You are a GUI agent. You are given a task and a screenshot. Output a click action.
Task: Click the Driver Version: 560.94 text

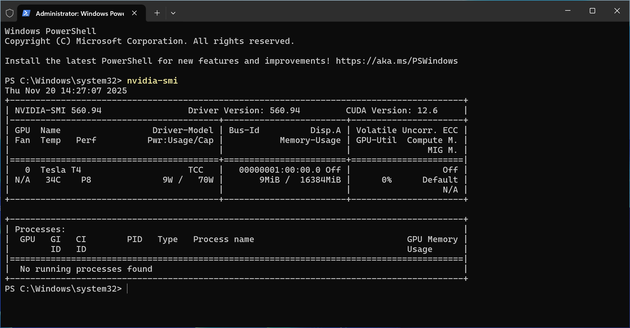244,111
